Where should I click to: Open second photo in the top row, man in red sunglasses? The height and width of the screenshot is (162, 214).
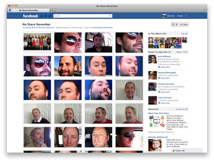(68, 42)
